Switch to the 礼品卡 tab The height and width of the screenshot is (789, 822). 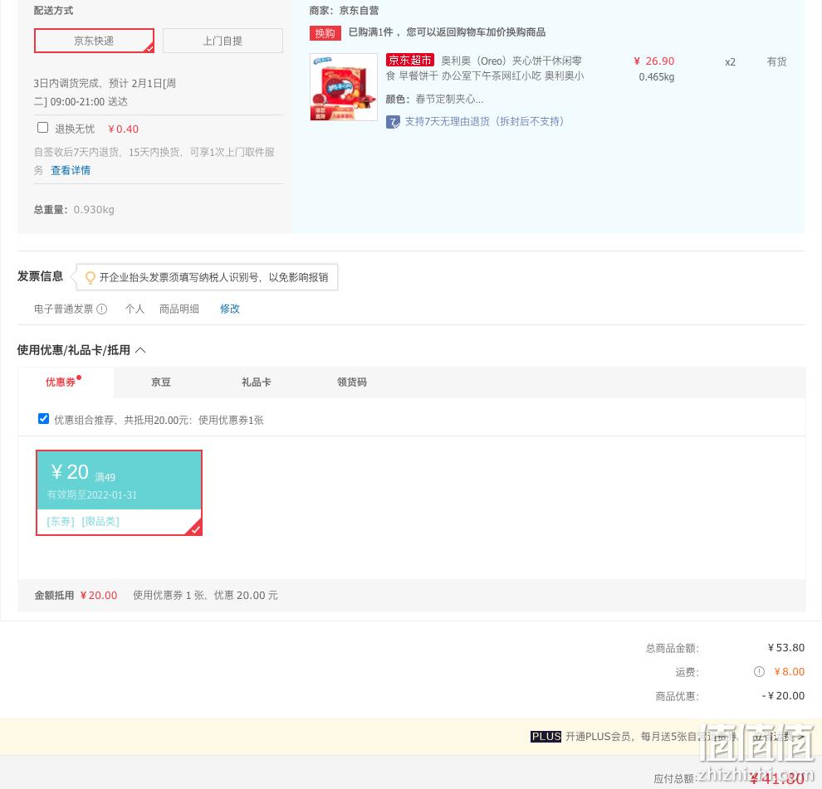tap(257, 382)
